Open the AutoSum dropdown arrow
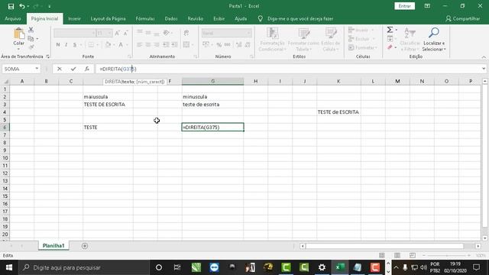This screenshot has height=275, width=489. (397, 30)
